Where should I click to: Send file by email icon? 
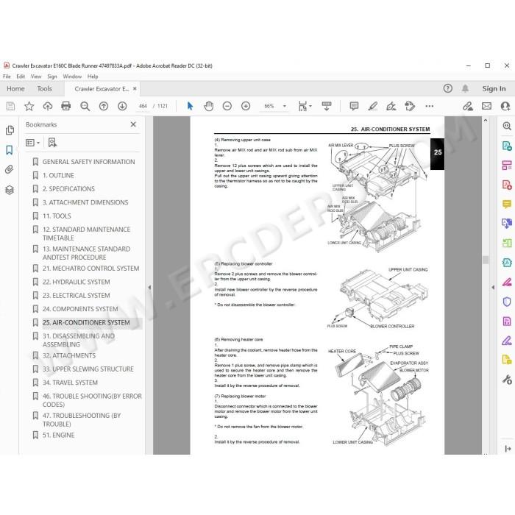point(487,106)
